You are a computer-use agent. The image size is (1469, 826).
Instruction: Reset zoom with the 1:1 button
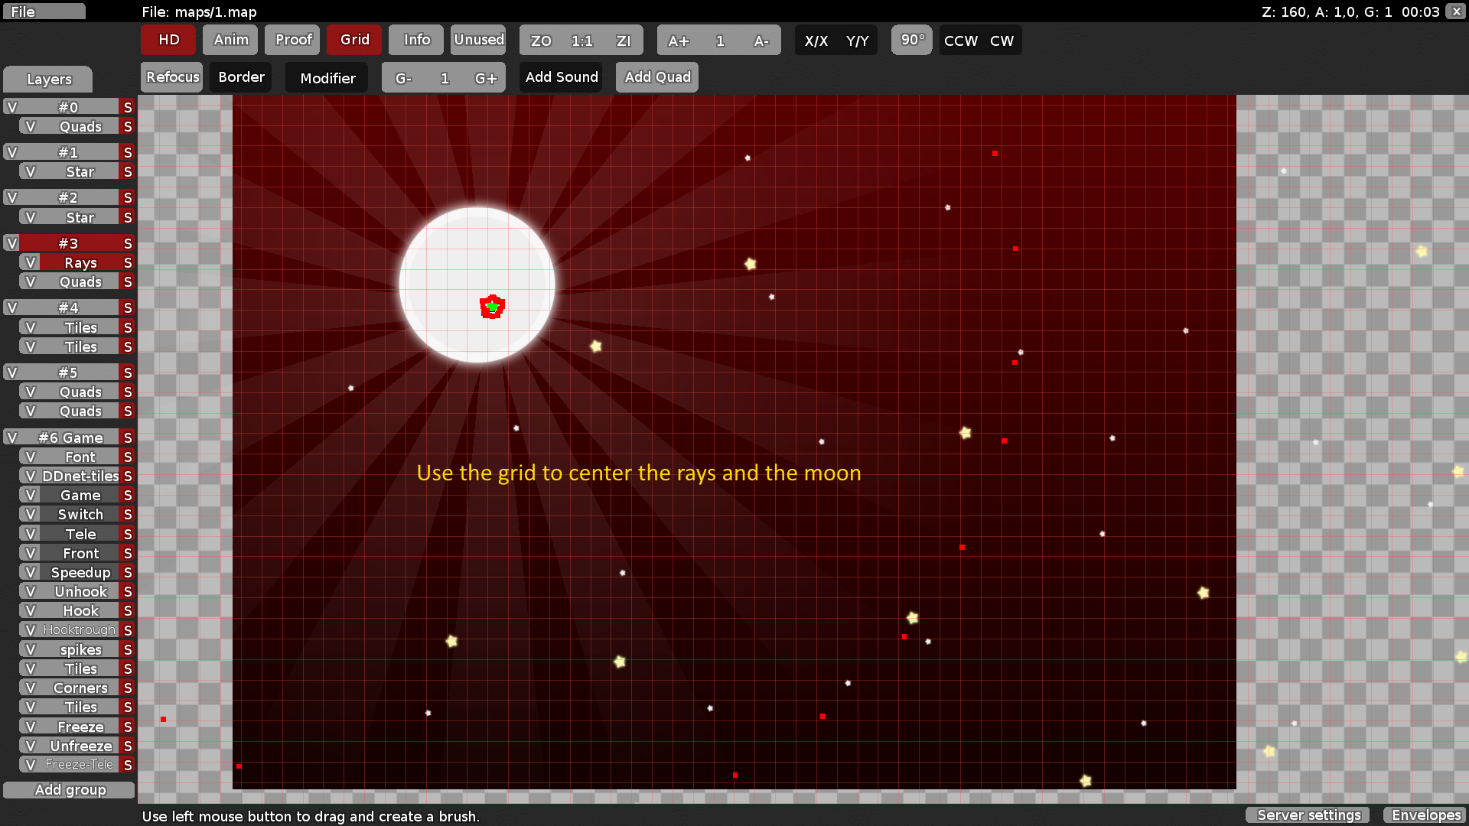coord(581,41)
